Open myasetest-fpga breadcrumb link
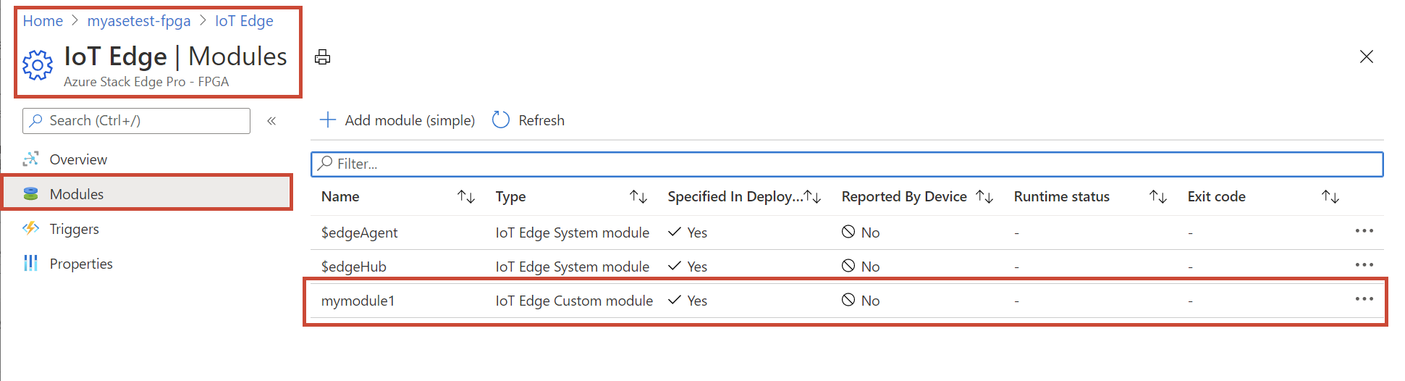1405x381 pixels. [139, 21]
